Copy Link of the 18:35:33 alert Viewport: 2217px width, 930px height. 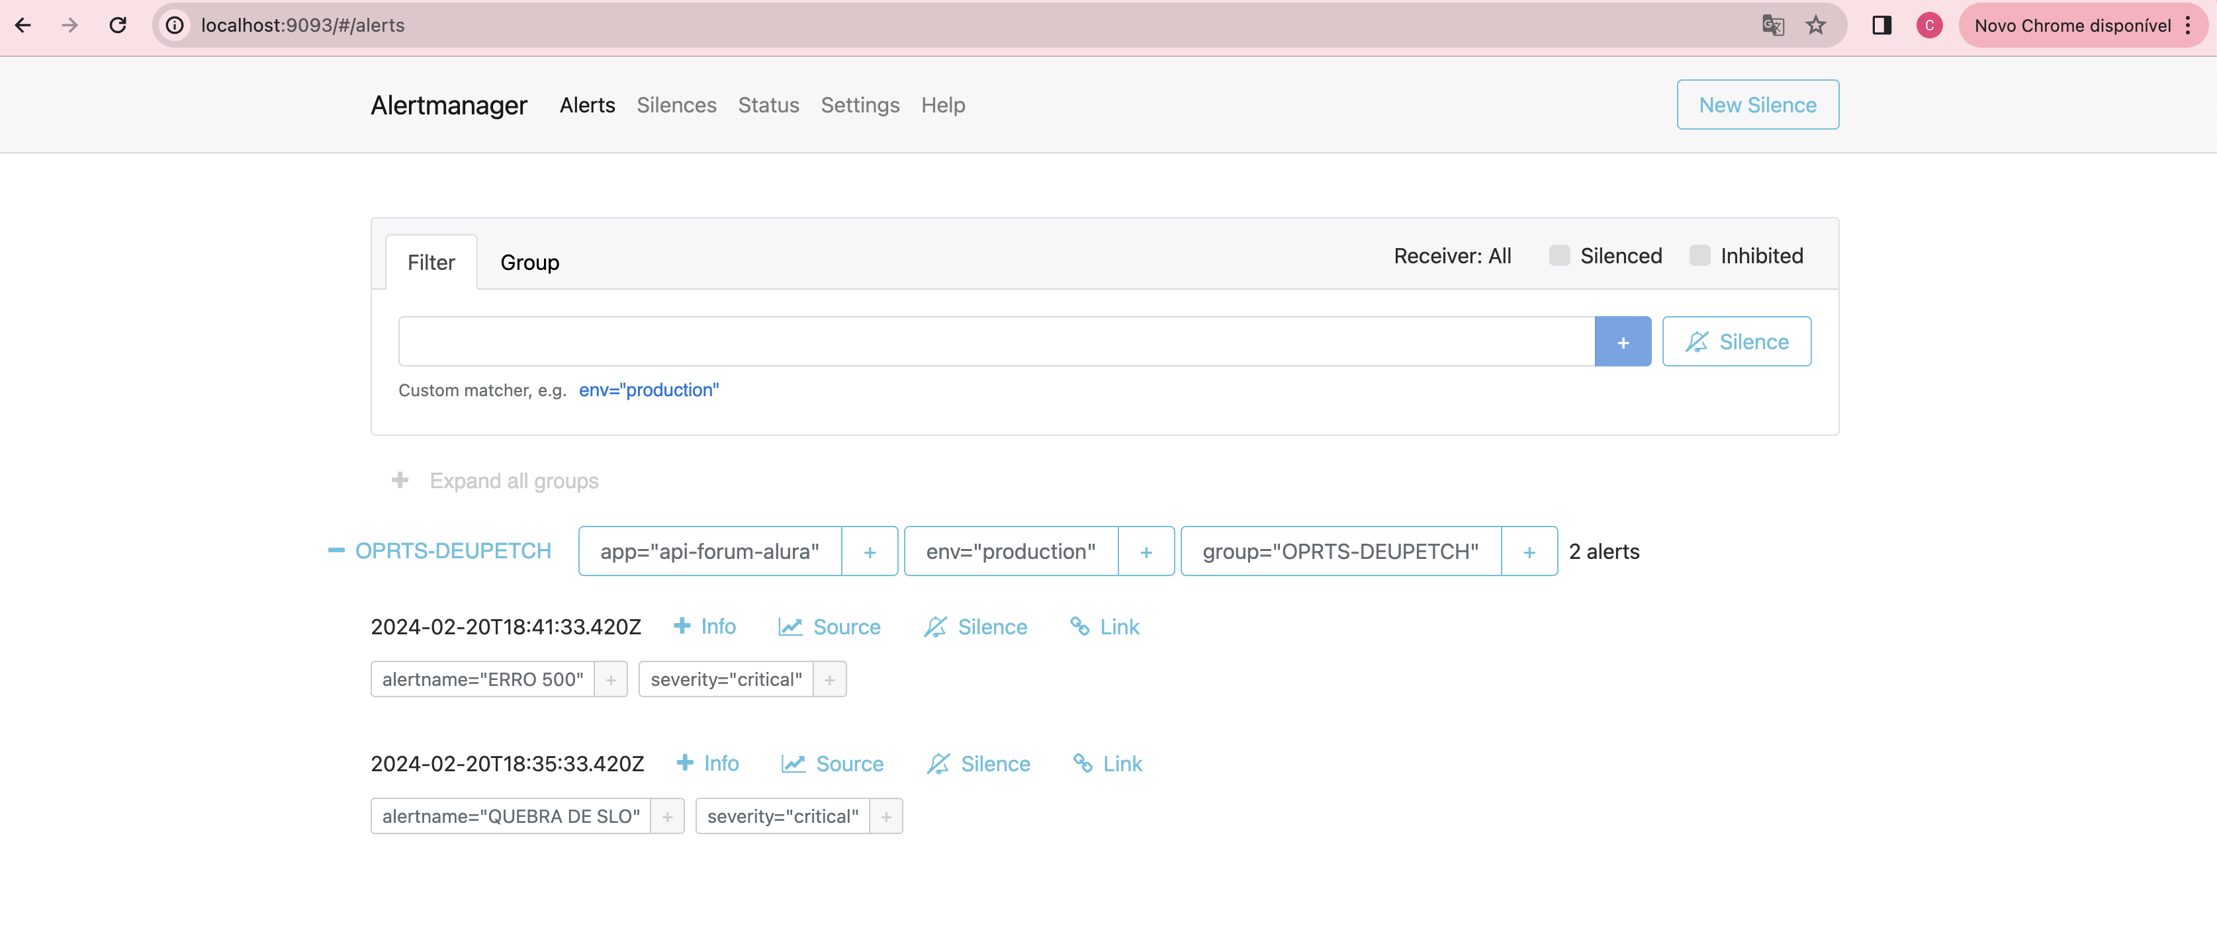pyautogui.click(x=1107, y=764)
